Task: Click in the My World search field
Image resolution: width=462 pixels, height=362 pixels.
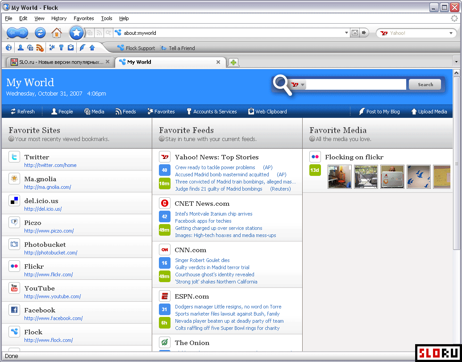Action: (356, 84)
